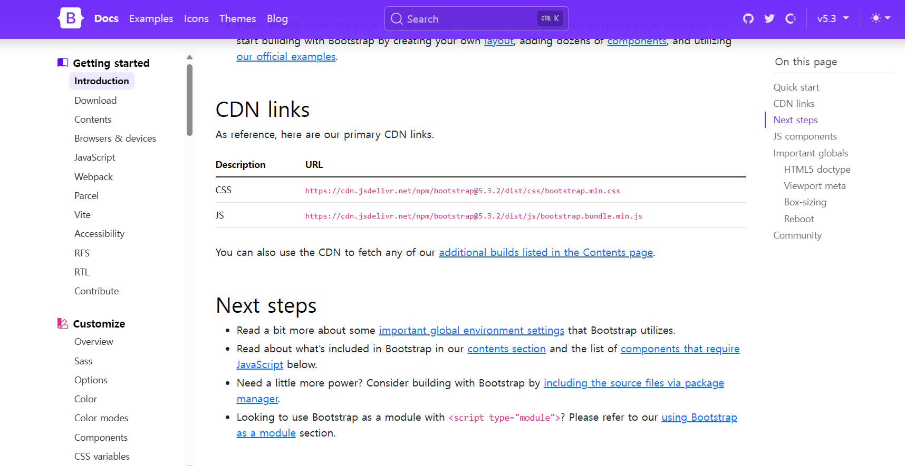Open Contents in the sidebar
This screenshot has width=905, height=466.
pyautogui.click(x=93, y=120)
